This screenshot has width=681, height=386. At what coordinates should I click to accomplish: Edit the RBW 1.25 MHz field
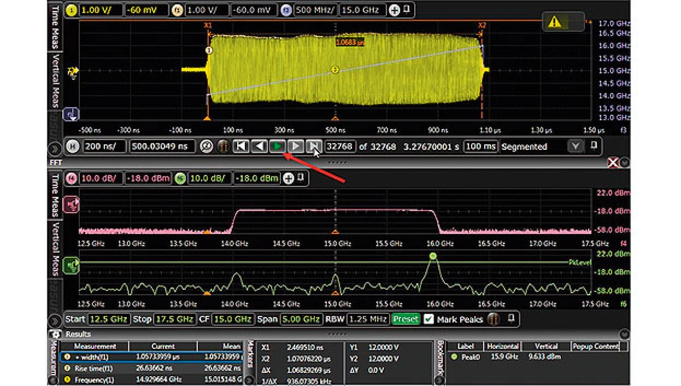367,319
